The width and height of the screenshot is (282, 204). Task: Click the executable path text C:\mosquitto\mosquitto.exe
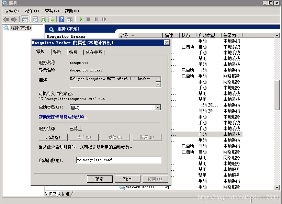click(72, 99)
